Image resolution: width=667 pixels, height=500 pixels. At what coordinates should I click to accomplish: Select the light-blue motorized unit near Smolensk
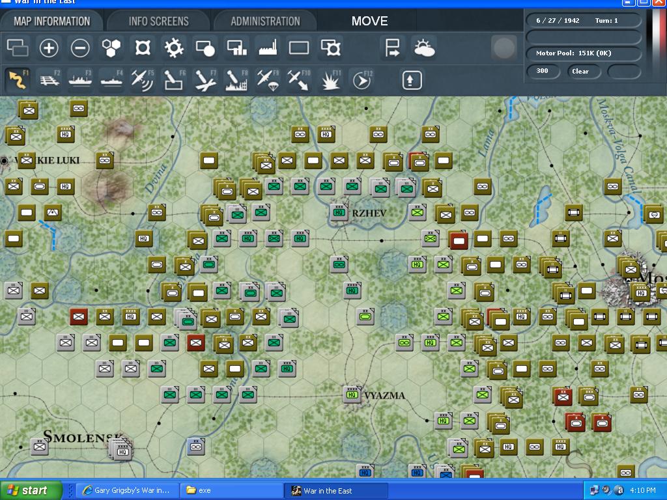pyautogui.click(x=195, y=447)
